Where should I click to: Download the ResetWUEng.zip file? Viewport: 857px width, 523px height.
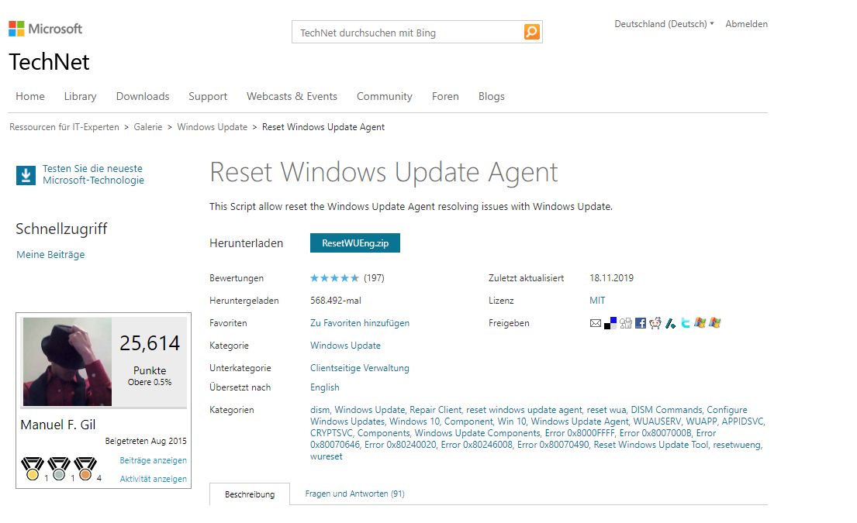[x=355, y=243]
